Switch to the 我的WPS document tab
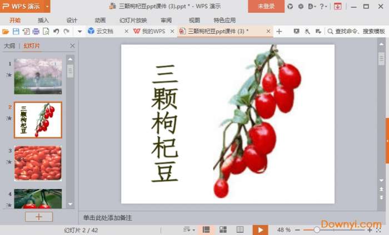The image size is (389, 235). pyautogui.click(x=149, y=31)
